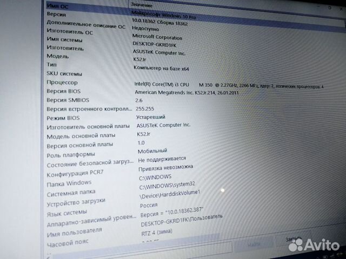Click the value 'Версия = "10.0.18362.387"'

pos(172,212)
